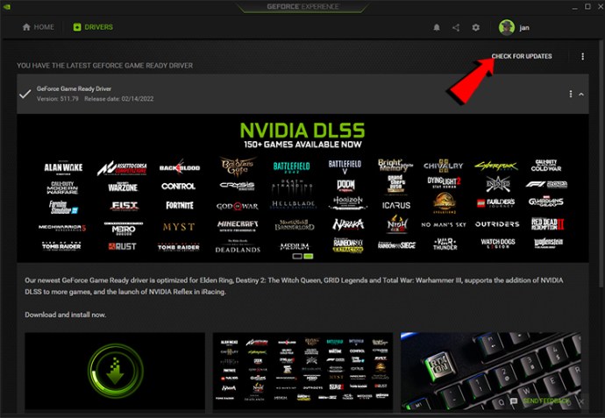Maximize the GeForce Experience window
Screen dimensions: 605x418
click(x=587, y=6)
